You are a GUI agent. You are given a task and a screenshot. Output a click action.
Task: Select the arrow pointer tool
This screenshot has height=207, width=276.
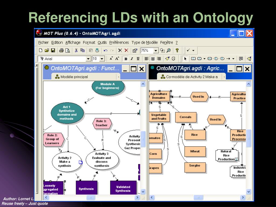(185, 58)
